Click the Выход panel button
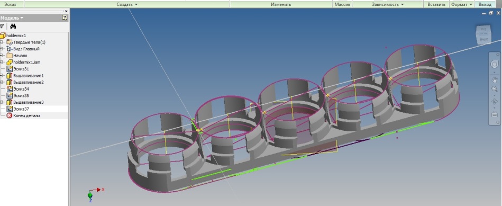This screenshot has height=206, width=502. (x=485, y=4)
